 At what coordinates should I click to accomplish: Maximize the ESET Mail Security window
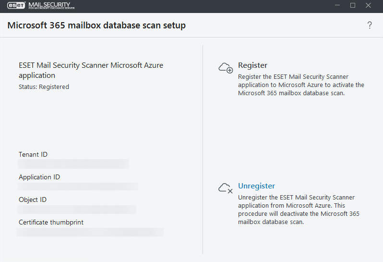click(x=353, y=5)
